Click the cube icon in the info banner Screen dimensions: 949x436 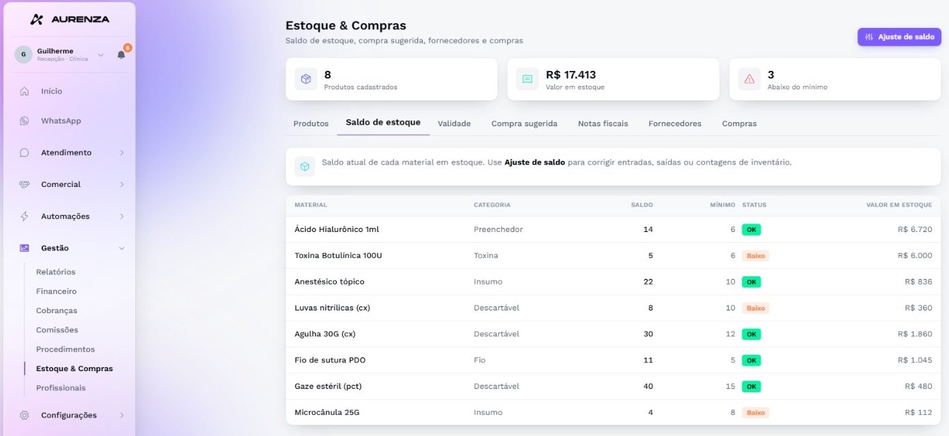click(x=305, y=166)
